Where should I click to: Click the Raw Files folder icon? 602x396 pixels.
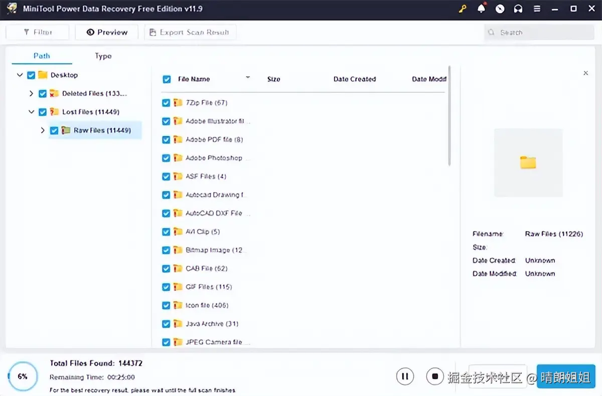66,130
